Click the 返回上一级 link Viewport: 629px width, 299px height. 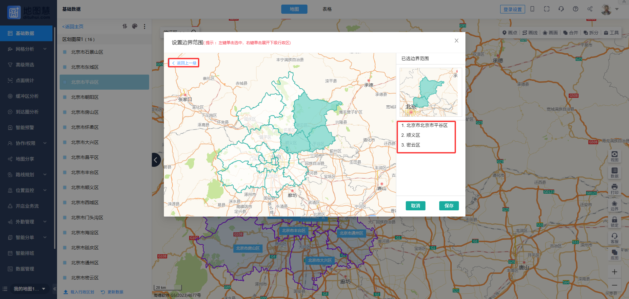(184, 63)
